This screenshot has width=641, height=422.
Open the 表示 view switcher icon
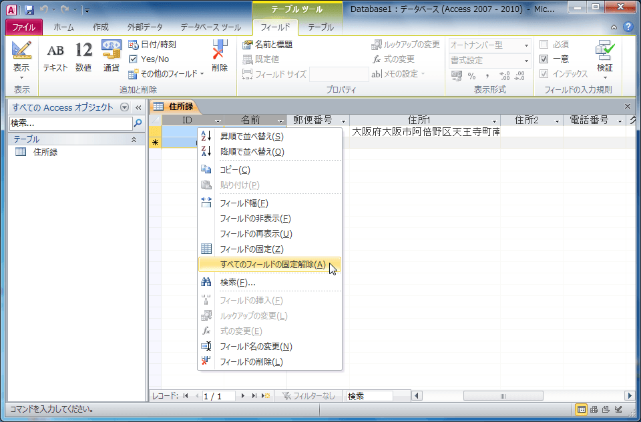pyautogui.click(x=21, y=51)
